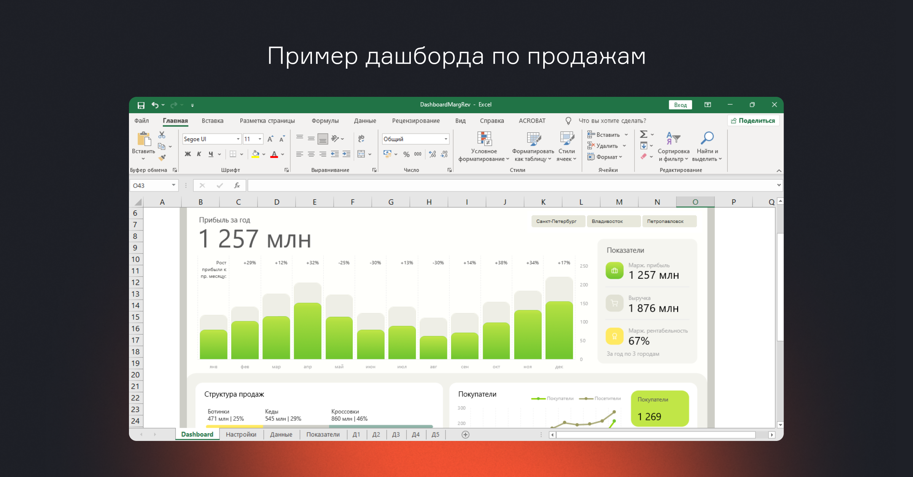Expand the Общий number format dropdown

(445, 139)
